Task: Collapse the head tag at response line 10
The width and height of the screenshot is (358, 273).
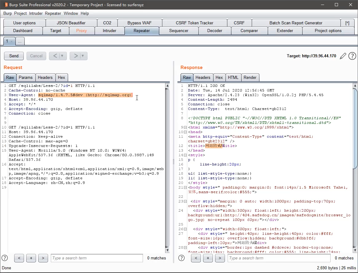Action: (185, 132)
